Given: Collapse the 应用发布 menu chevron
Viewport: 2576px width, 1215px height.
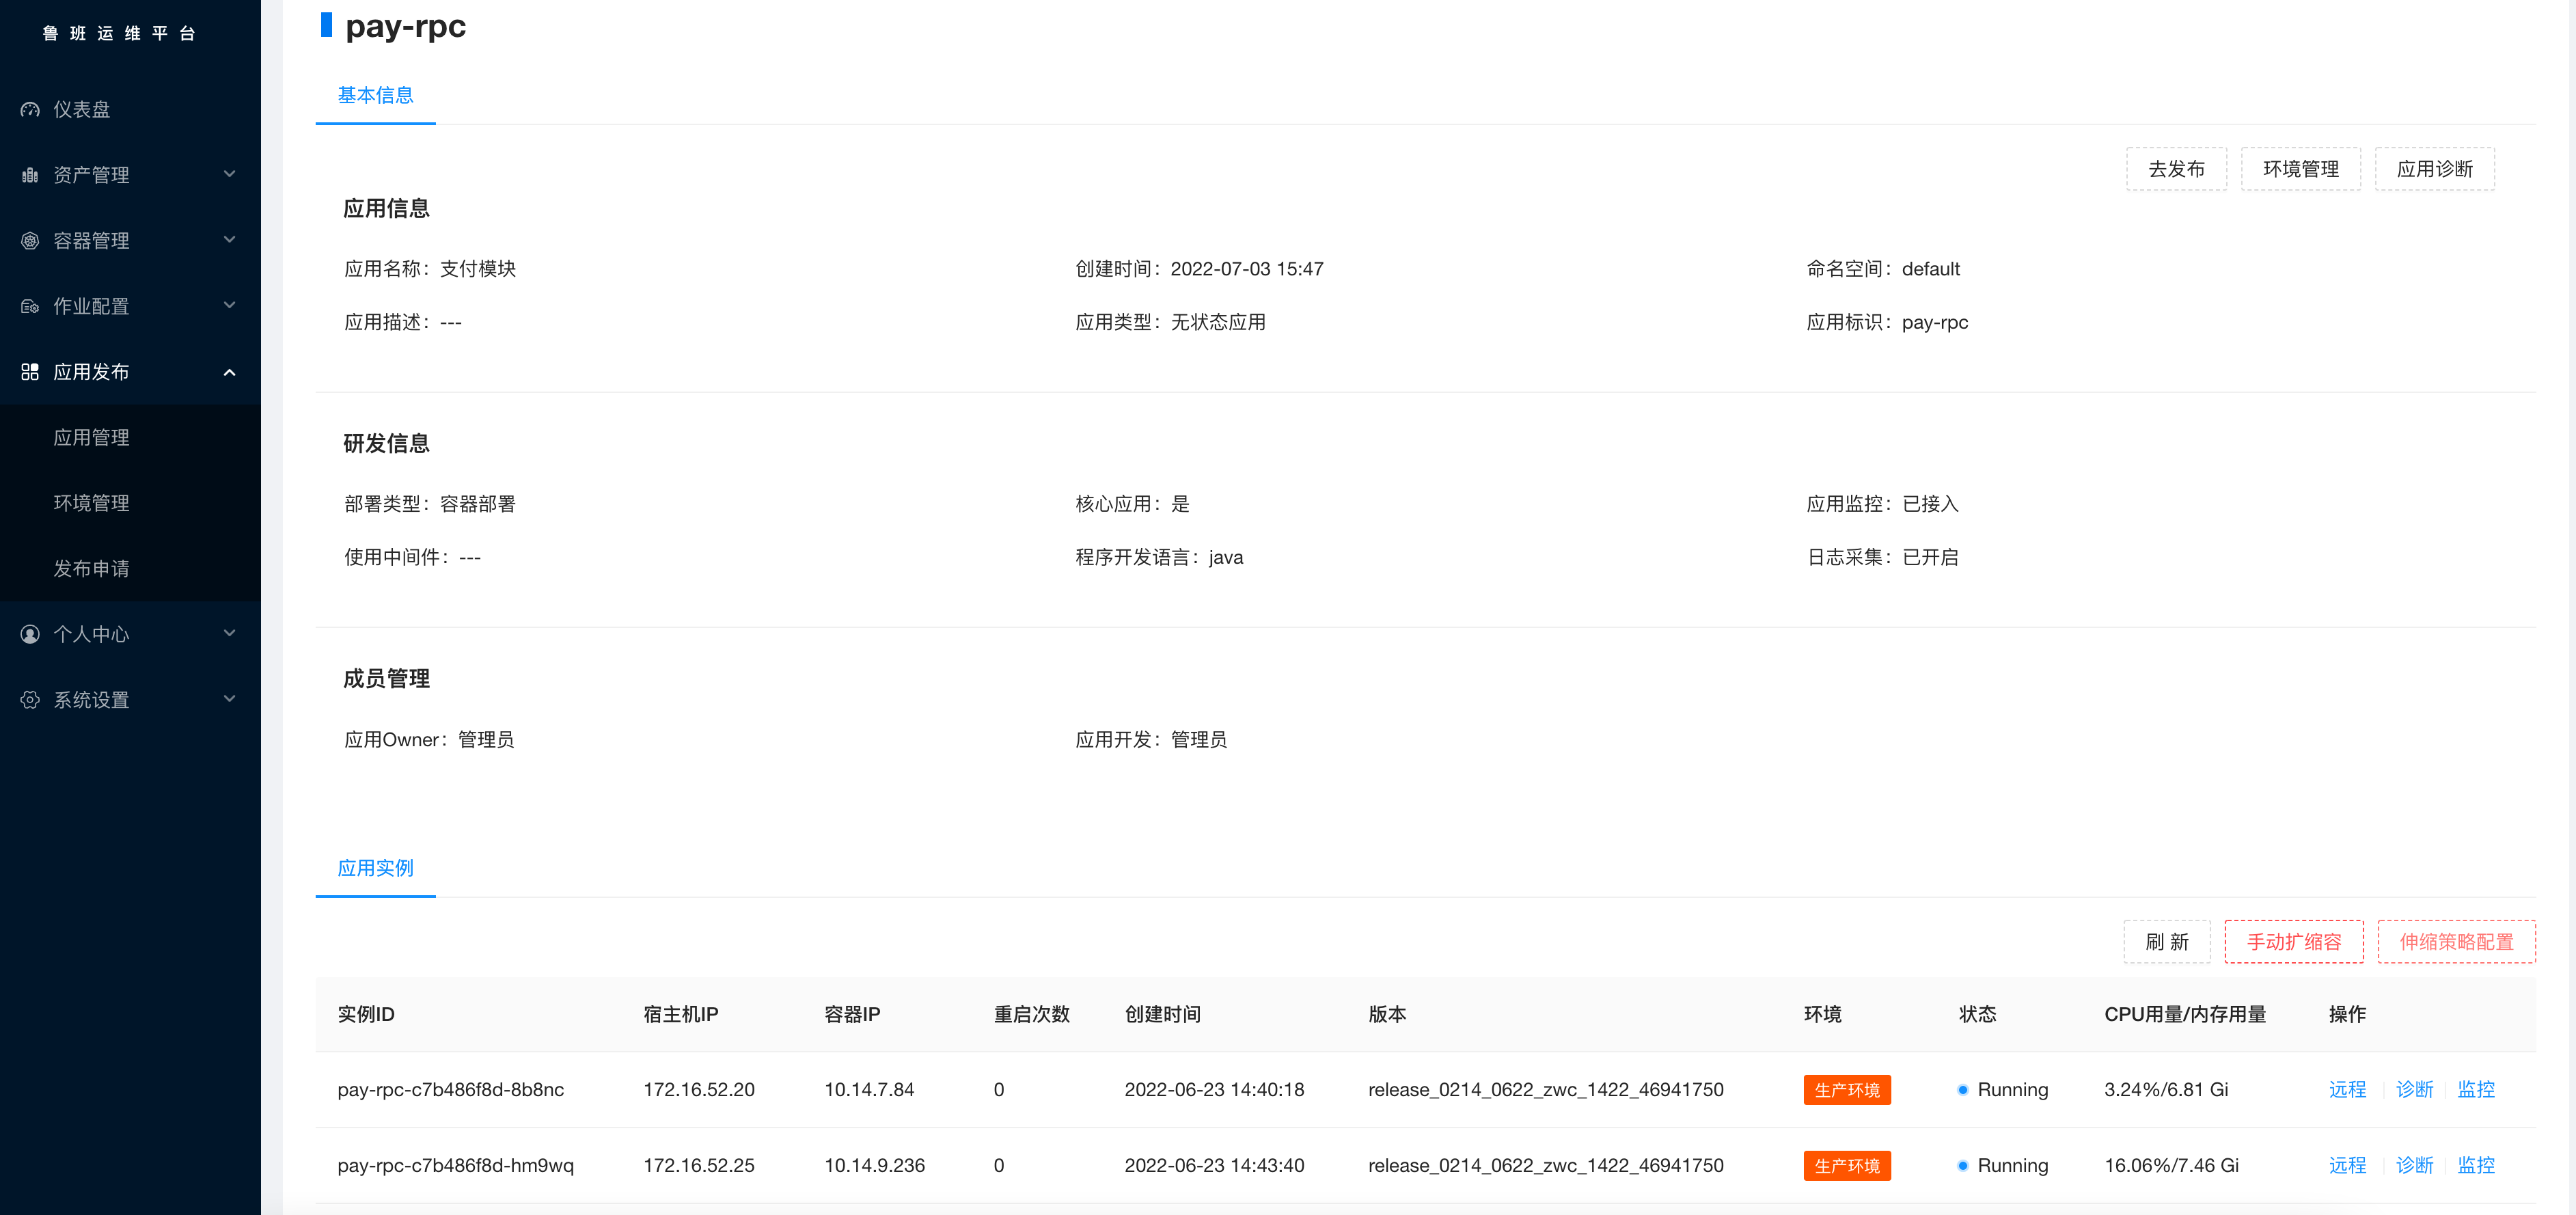Looking at the screenshot, I should coord(229,372).
